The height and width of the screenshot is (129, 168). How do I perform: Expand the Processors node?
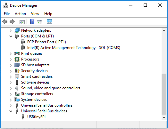pyautogui.click(x=11, y=60)
